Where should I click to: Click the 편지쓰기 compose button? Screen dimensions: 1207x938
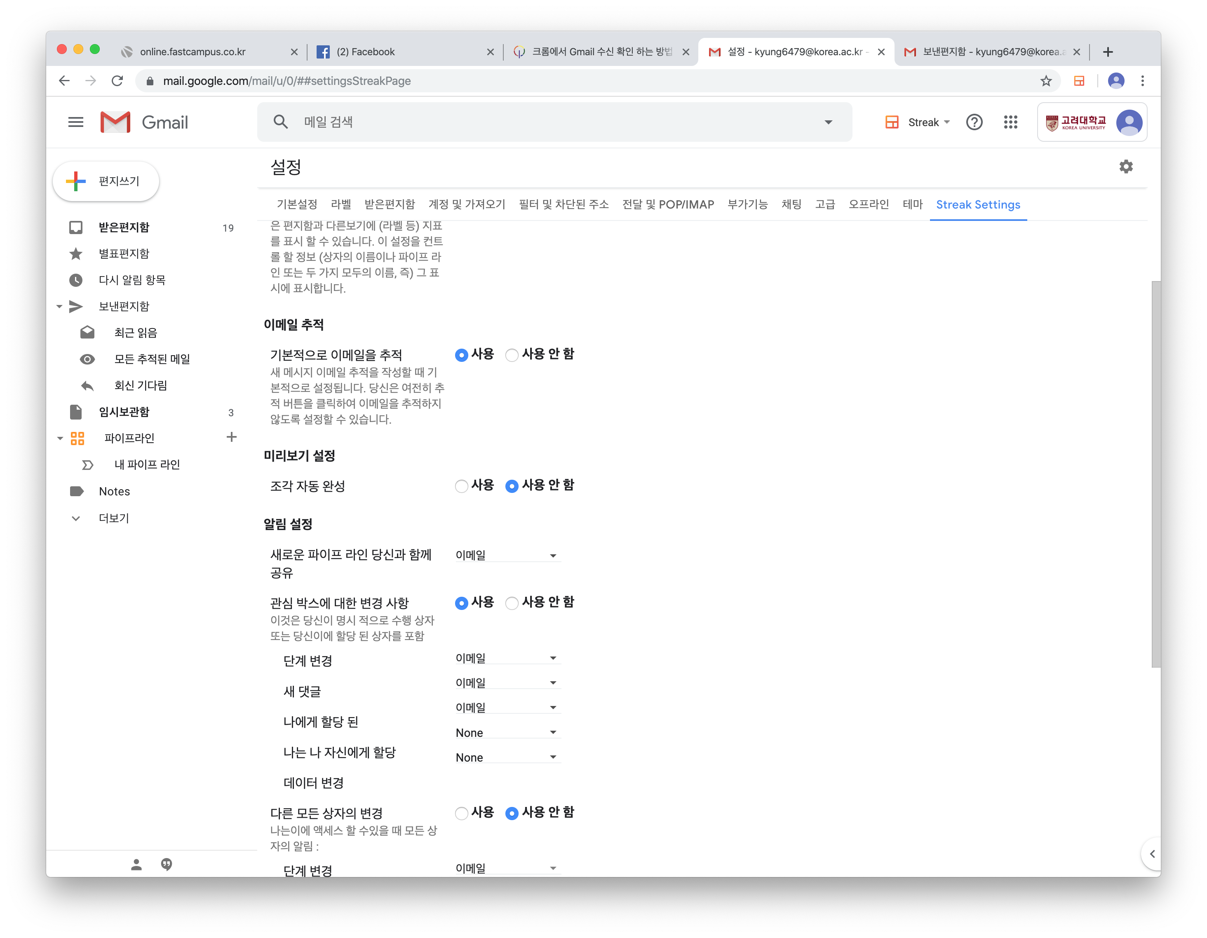[106, 181]
